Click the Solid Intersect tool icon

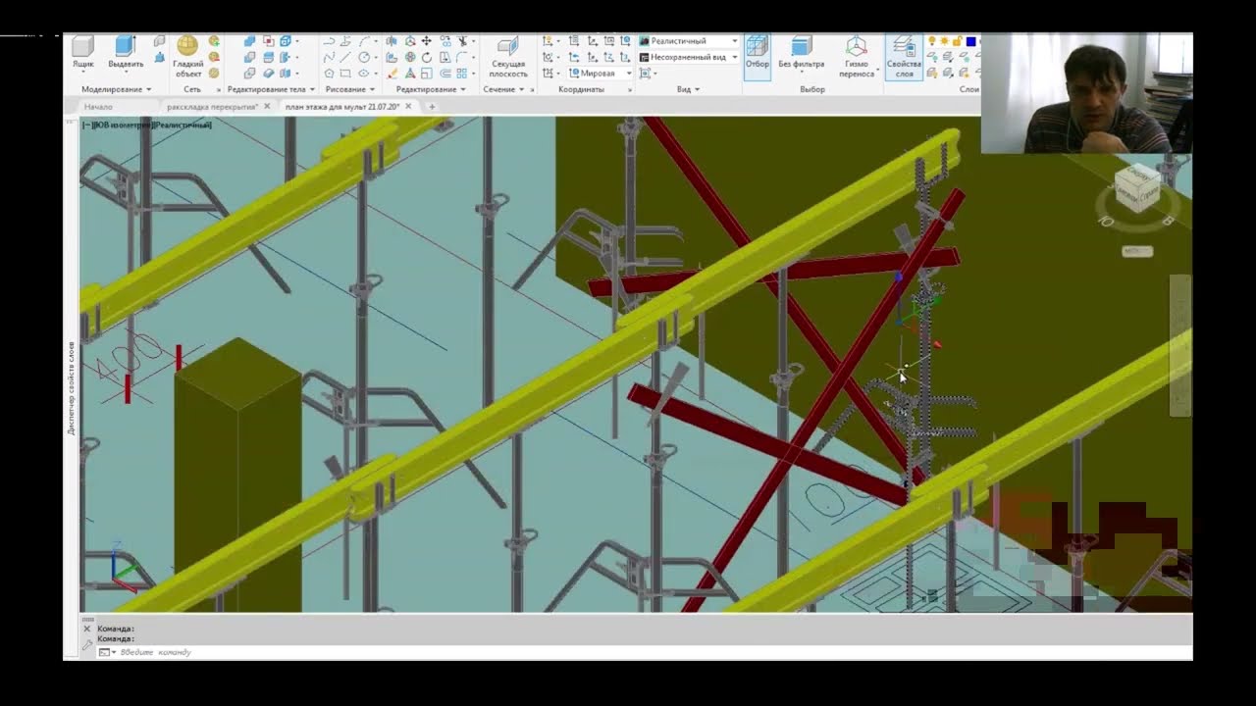tap(249, 74)
